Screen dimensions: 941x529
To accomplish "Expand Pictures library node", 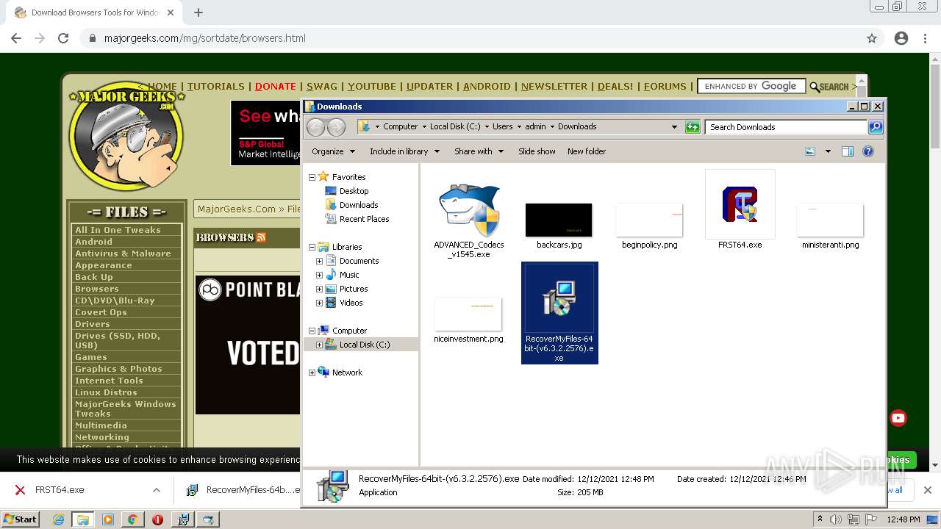I will tap(319, 289).
